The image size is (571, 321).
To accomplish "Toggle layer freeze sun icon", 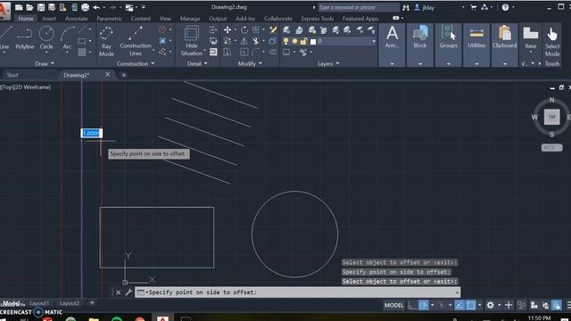I will (x=295, y=42).
